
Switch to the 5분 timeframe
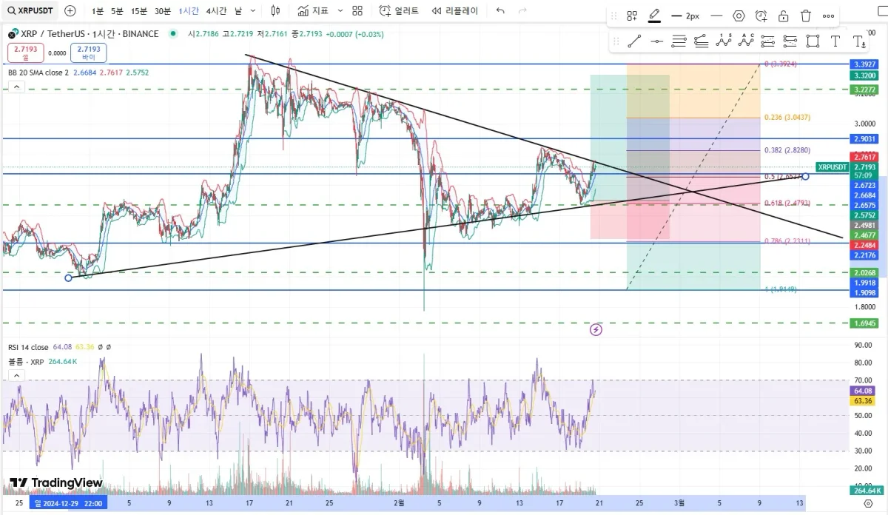pos(117,11)
